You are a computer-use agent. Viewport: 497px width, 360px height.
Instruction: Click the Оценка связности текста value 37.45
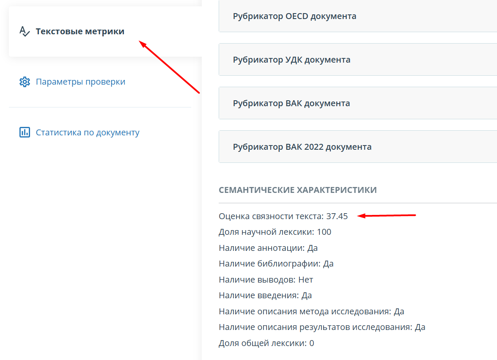point(337,216)
